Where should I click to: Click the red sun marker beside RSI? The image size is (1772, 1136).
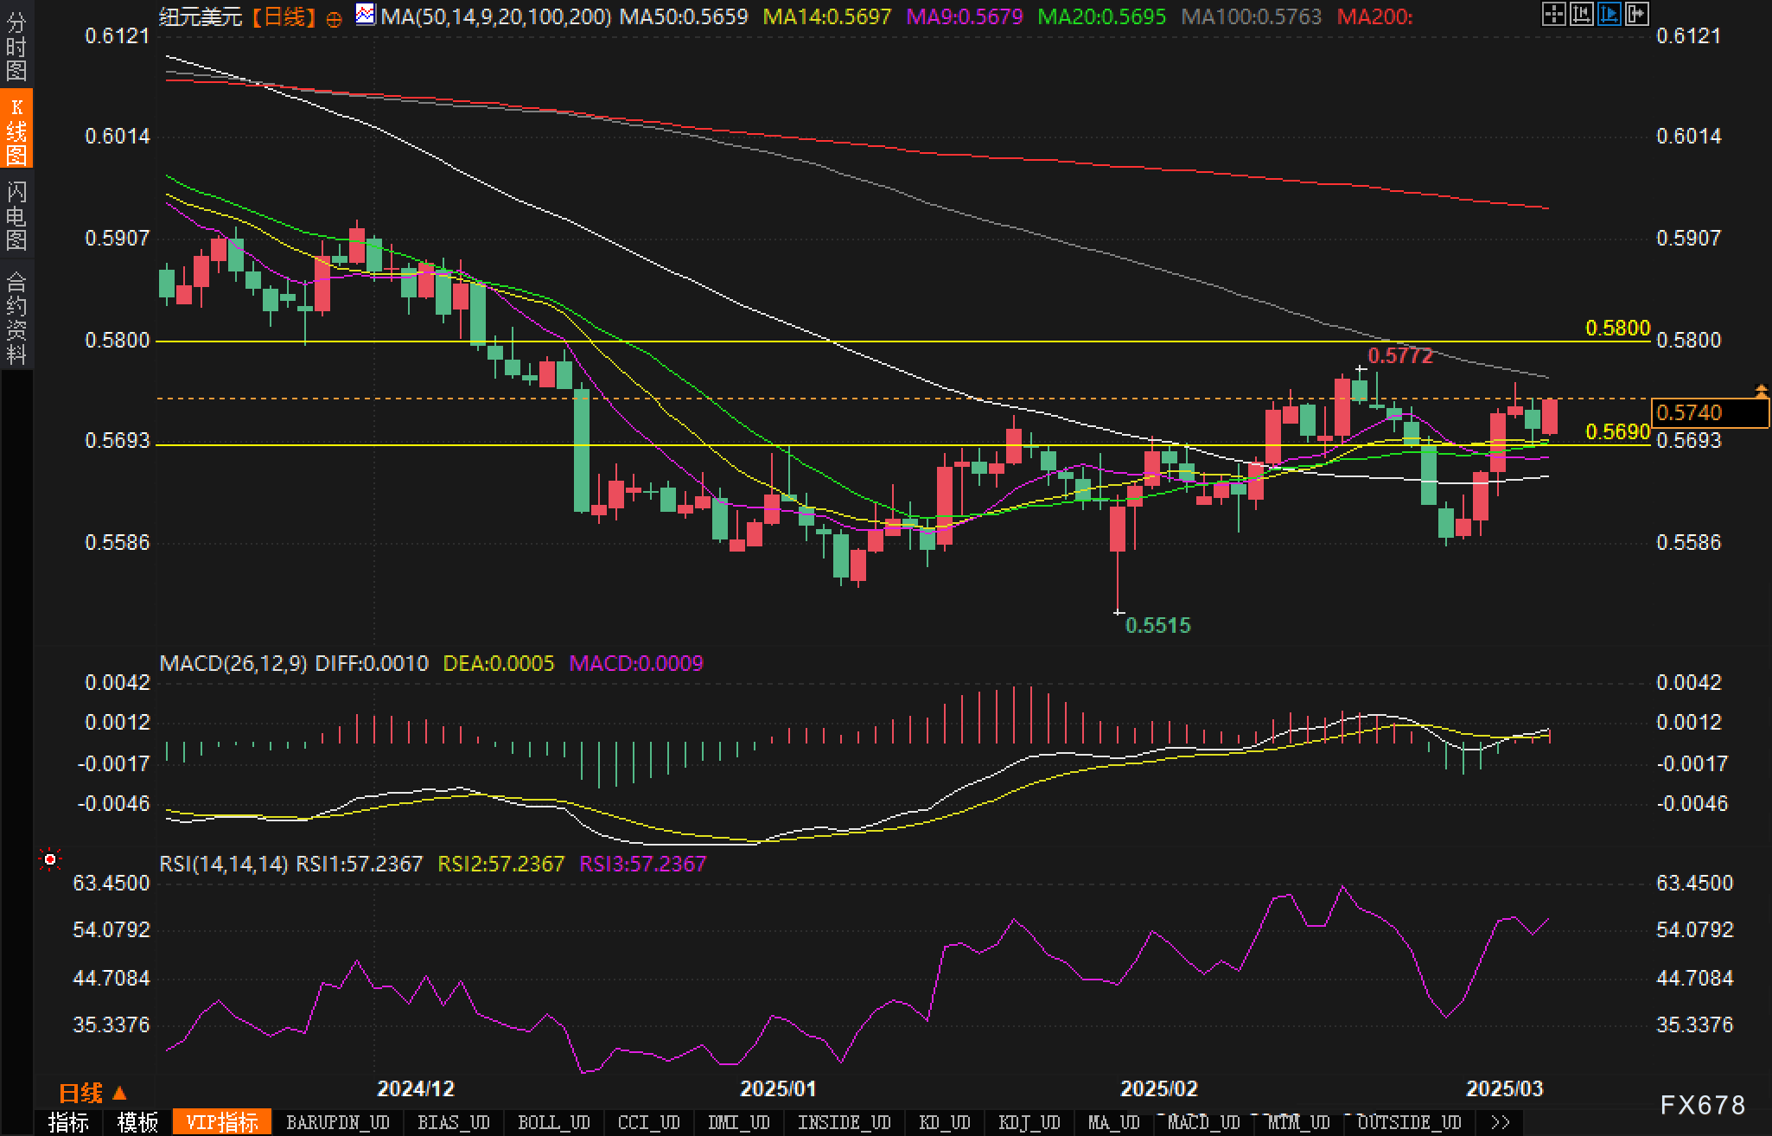tap(50, 859)
